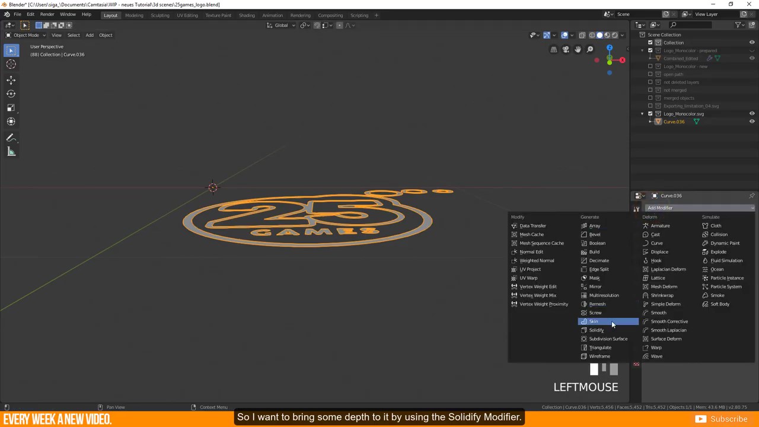Click the Blender logo menu icon
This screenshot has width=759, height=427.
pyautogui.click(x=7, y=14)
